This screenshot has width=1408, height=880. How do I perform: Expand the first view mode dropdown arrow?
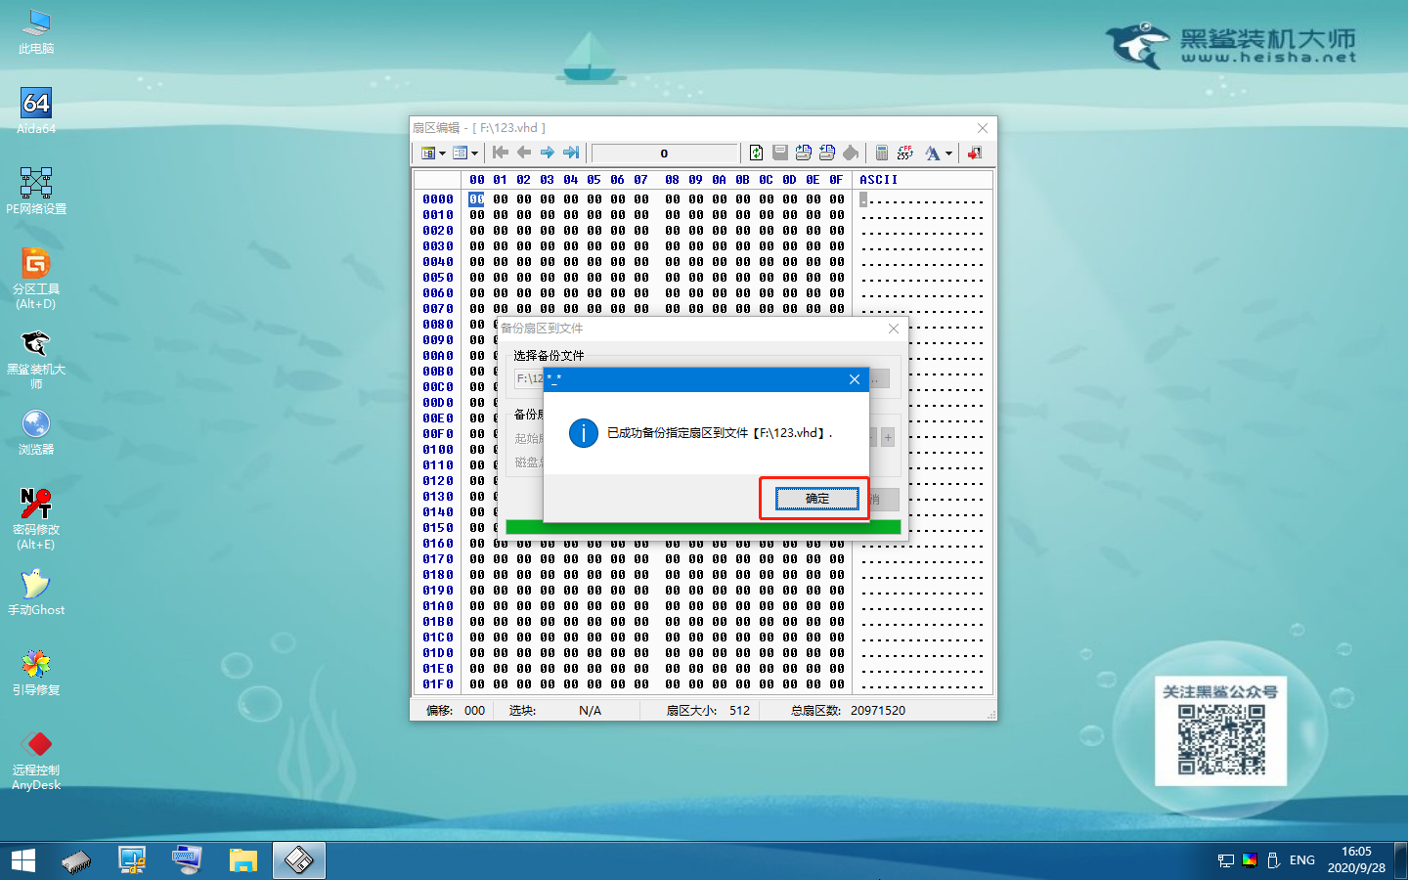[442, 154]
